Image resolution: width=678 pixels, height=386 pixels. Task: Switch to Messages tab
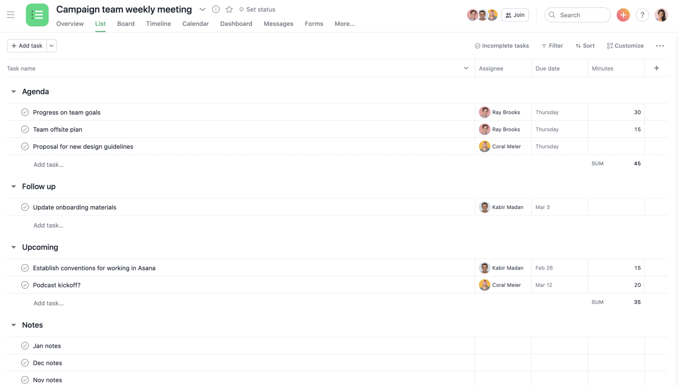pyautogui.click(x=279, y=24)
